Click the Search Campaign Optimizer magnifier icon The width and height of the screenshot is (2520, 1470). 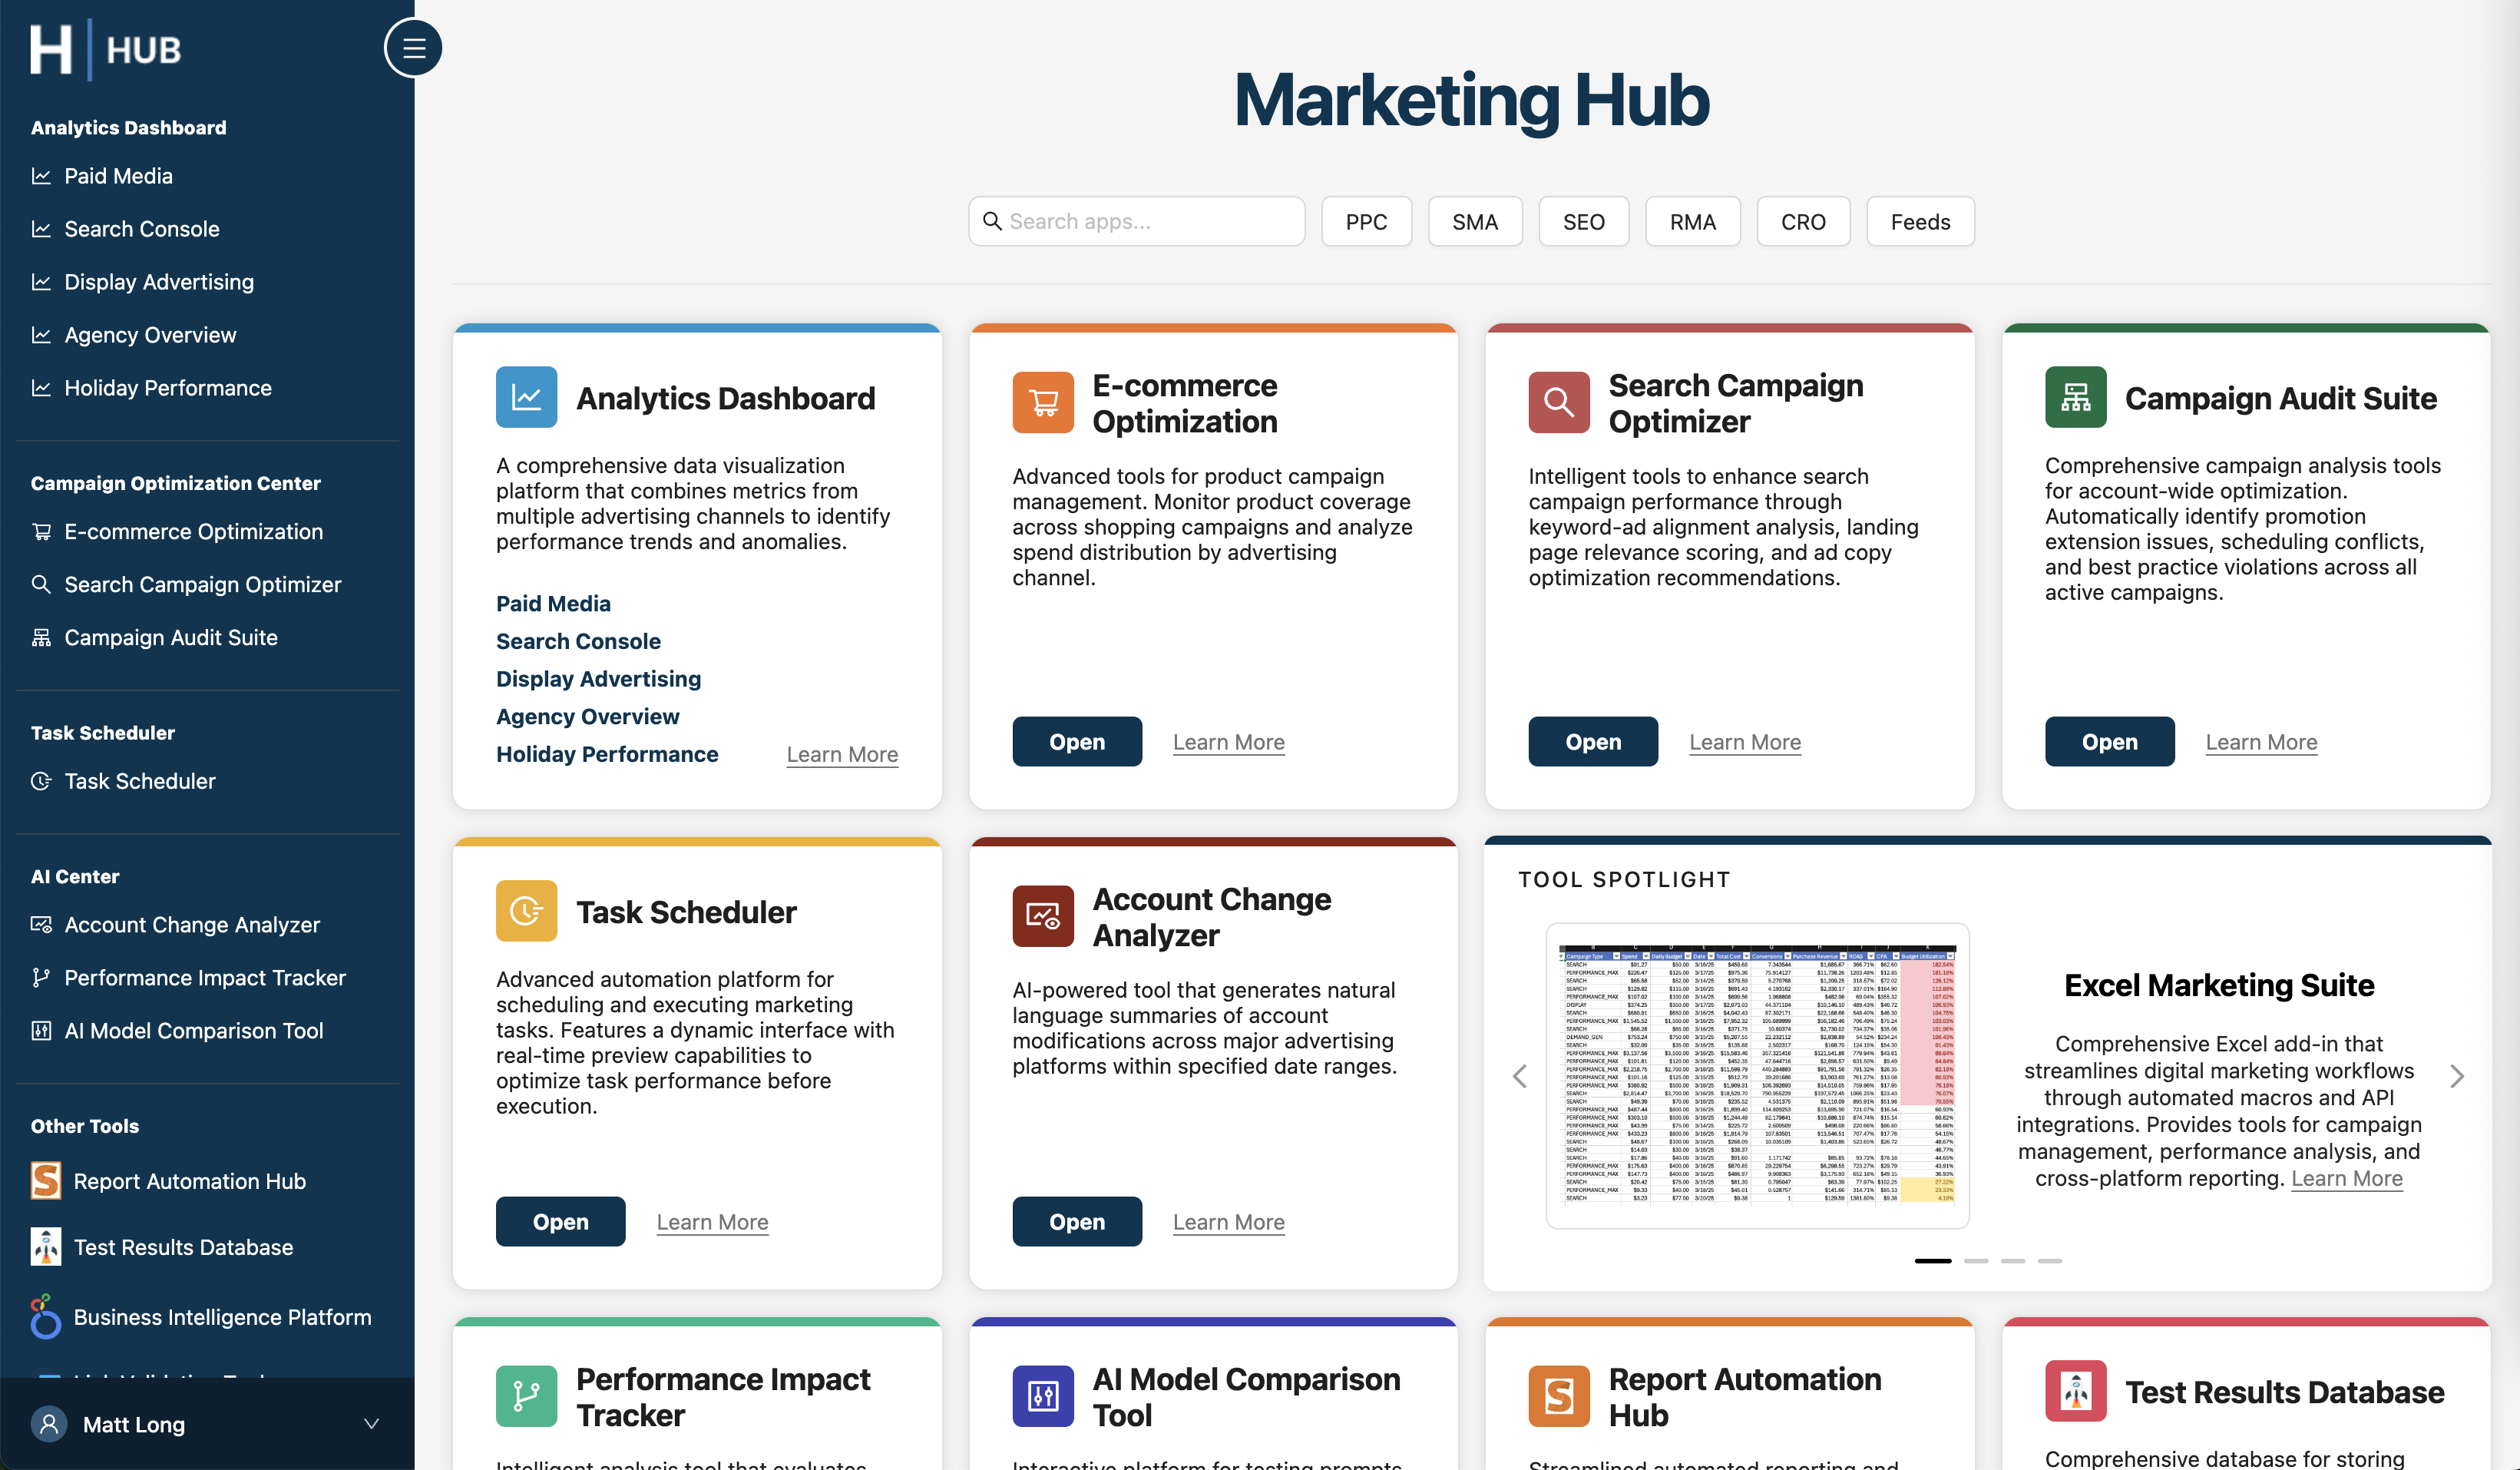[1557, 402]
